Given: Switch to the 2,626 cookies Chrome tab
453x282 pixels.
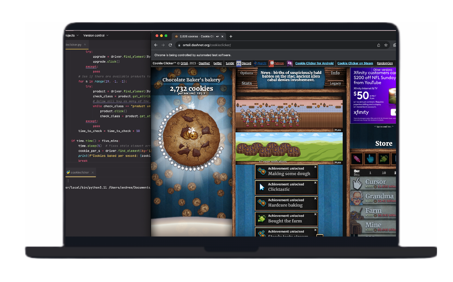Looking at the screenshot, I should point(199,37).
